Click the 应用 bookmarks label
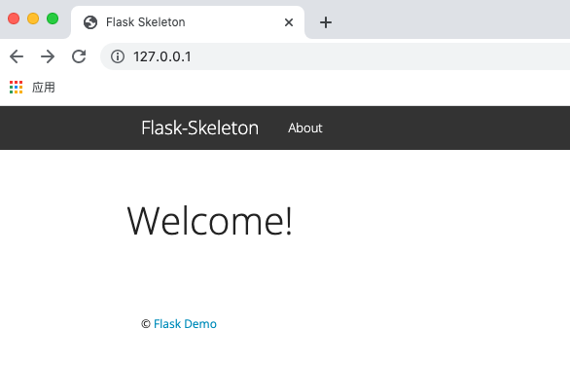Screen dimensions: 570x365 (x=43, y=88)
